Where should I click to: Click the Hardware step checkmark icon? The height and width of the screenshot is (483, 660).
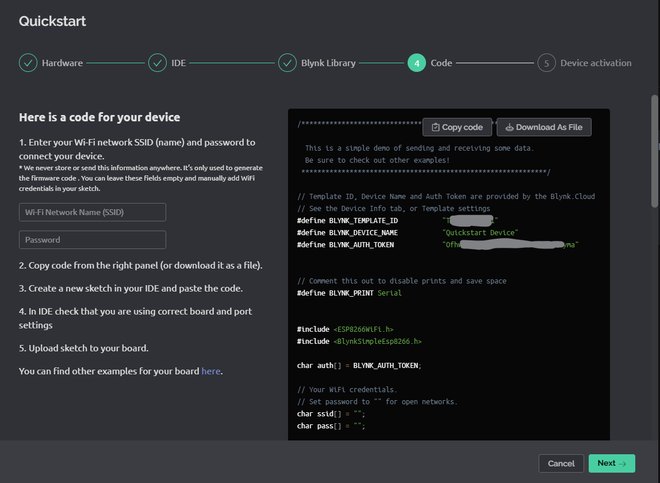coord(28,63)
